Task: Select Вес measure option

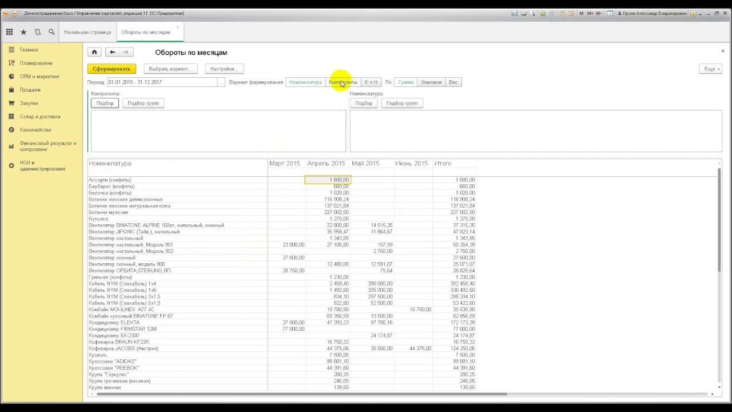Action: point(453,82)
